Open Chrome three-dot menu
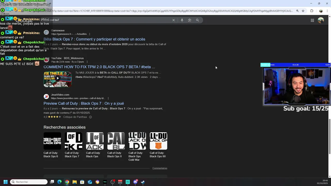The width and height of the screenshot is (331, 186). 327,11
